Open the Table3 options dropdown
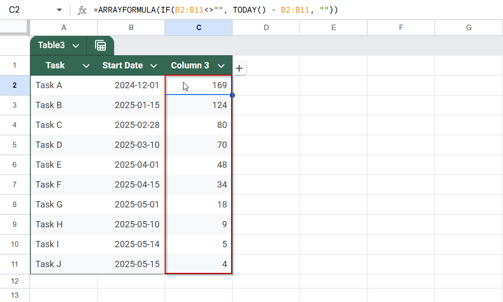503x302 pixels. 76,46
